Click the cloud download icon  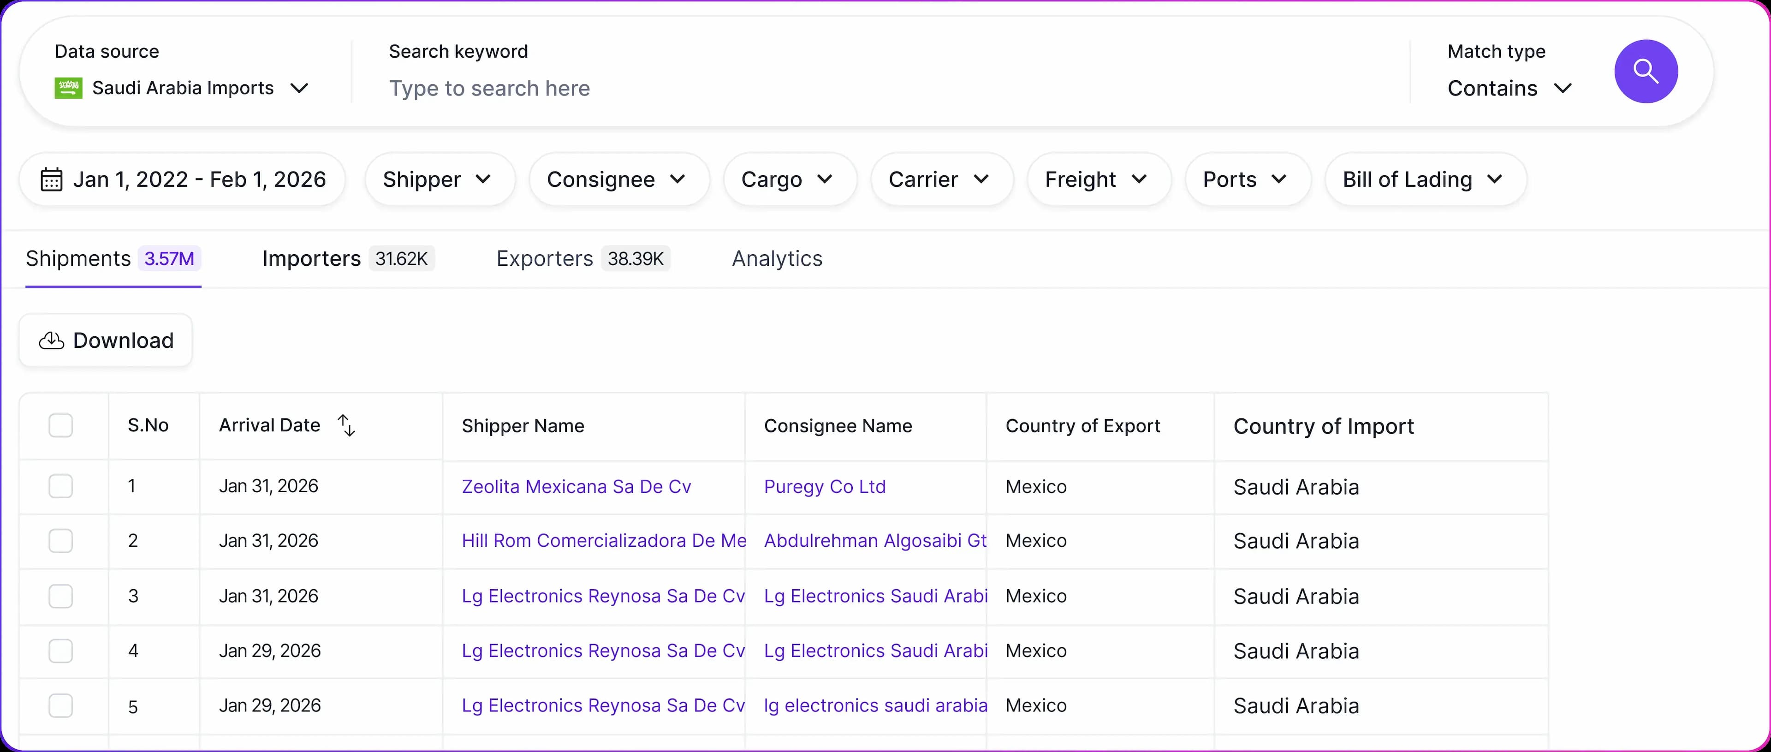click(x=52, y=340)
